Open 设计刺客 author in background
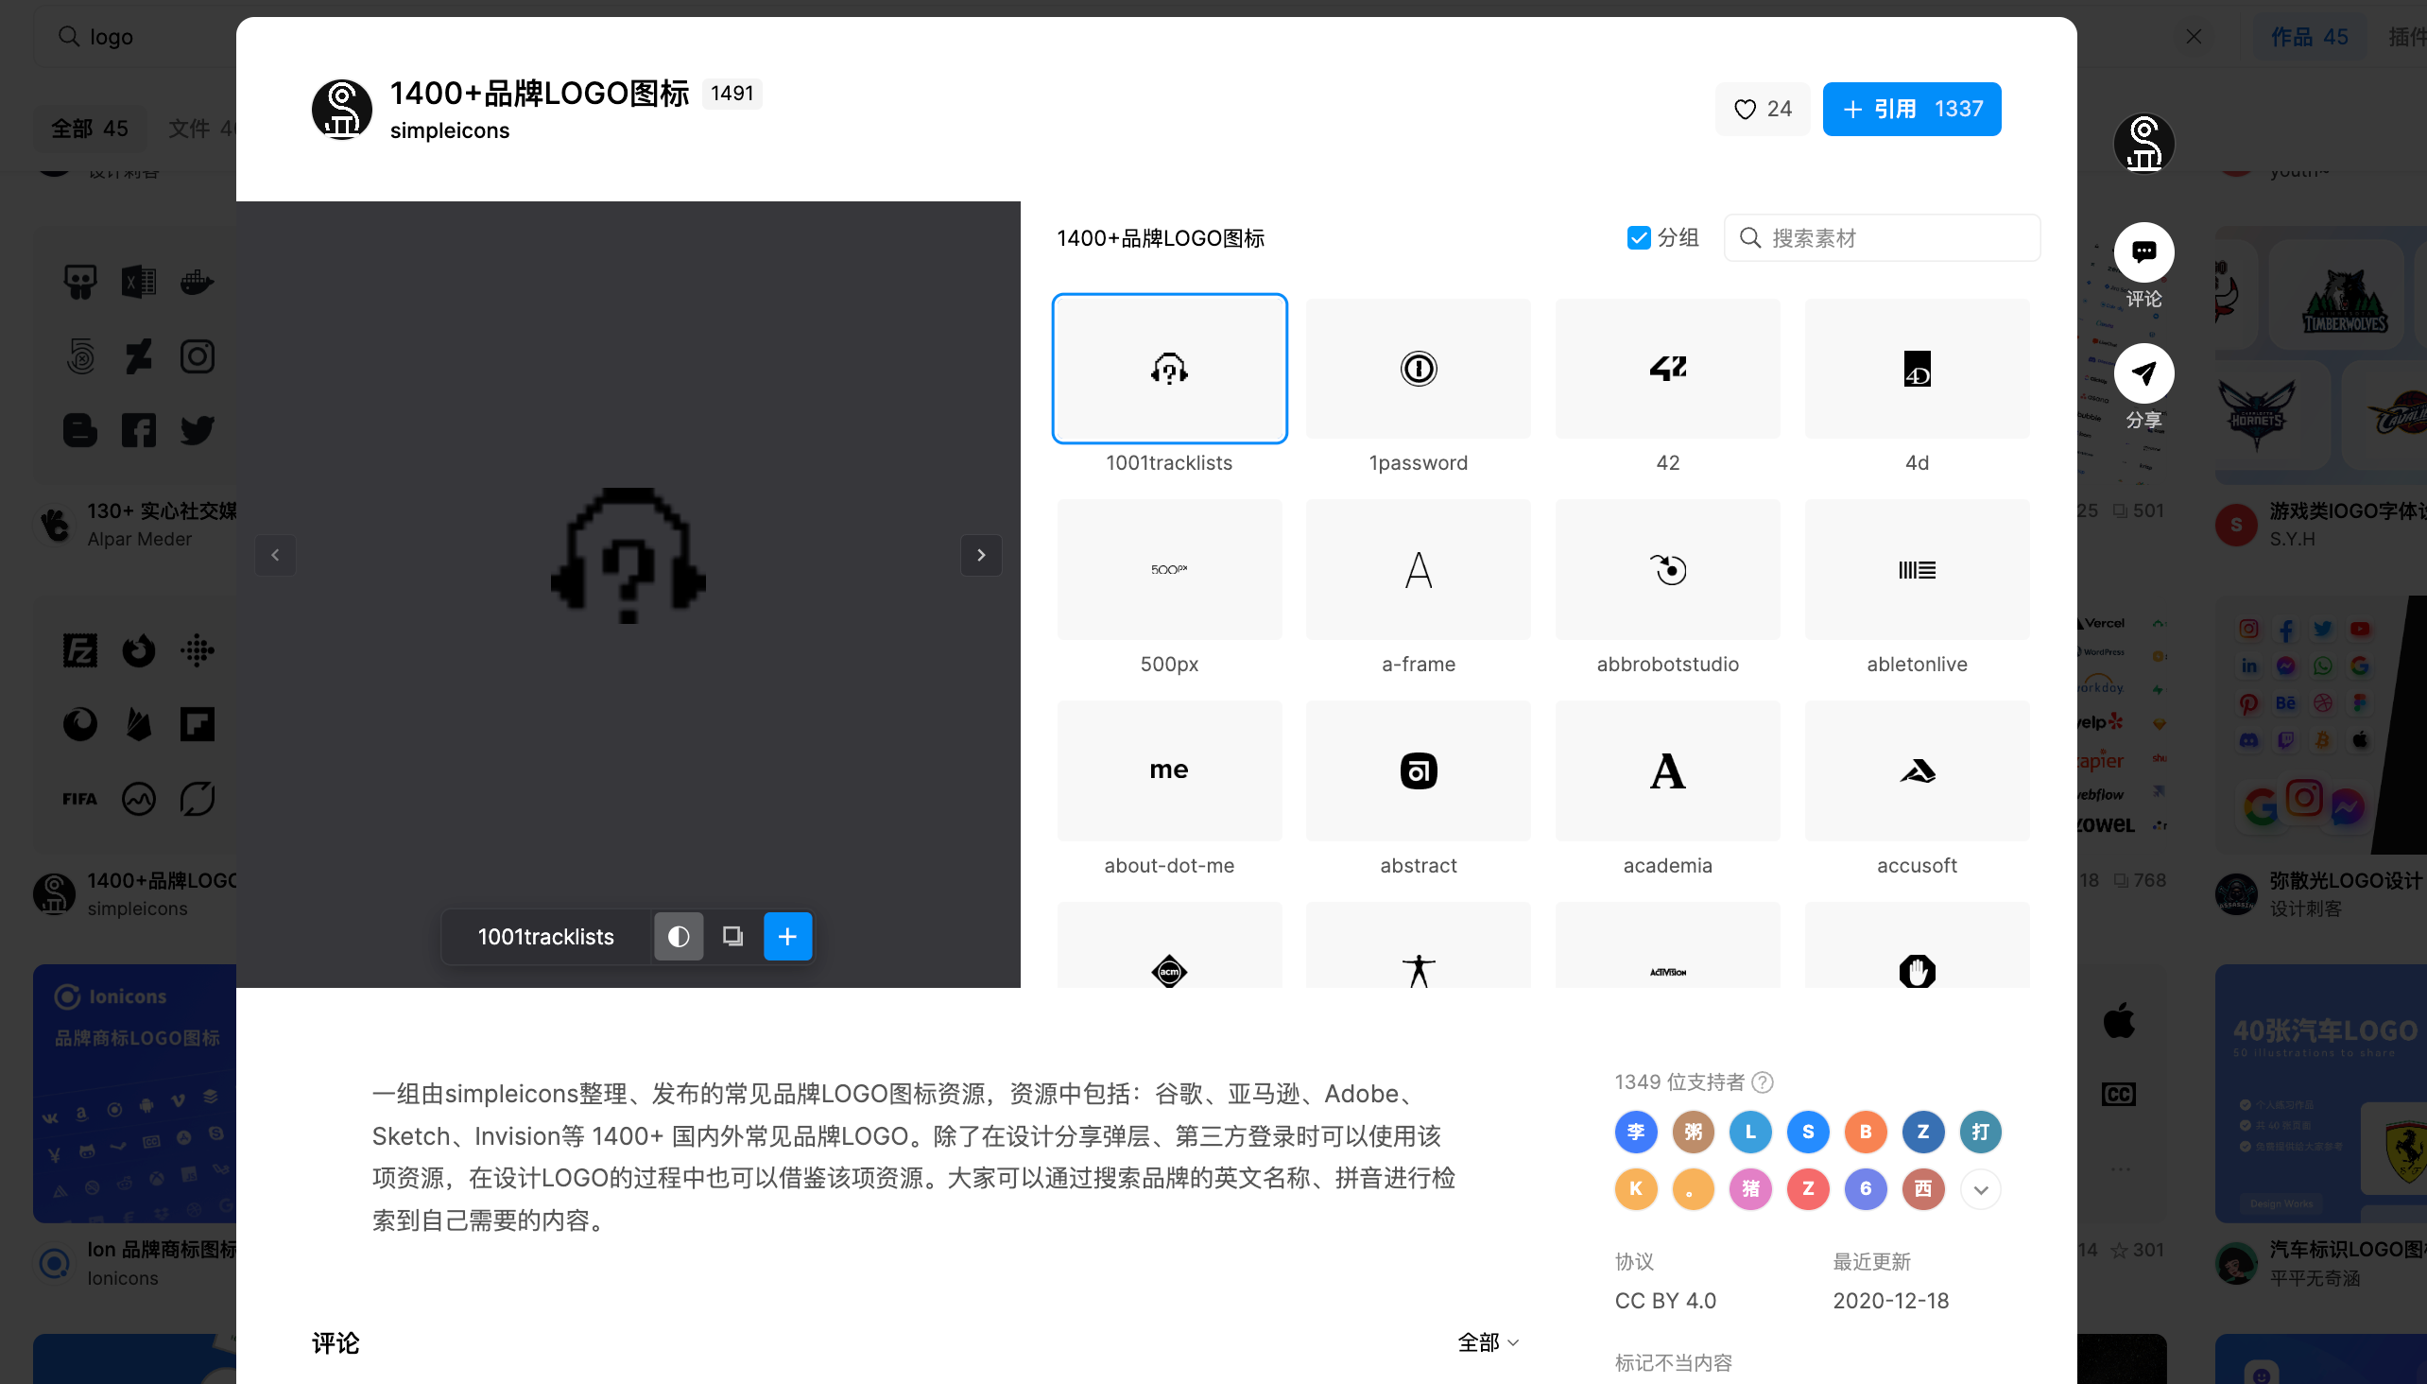This screenshot has width=2427, height=1384. [2305, 908]
